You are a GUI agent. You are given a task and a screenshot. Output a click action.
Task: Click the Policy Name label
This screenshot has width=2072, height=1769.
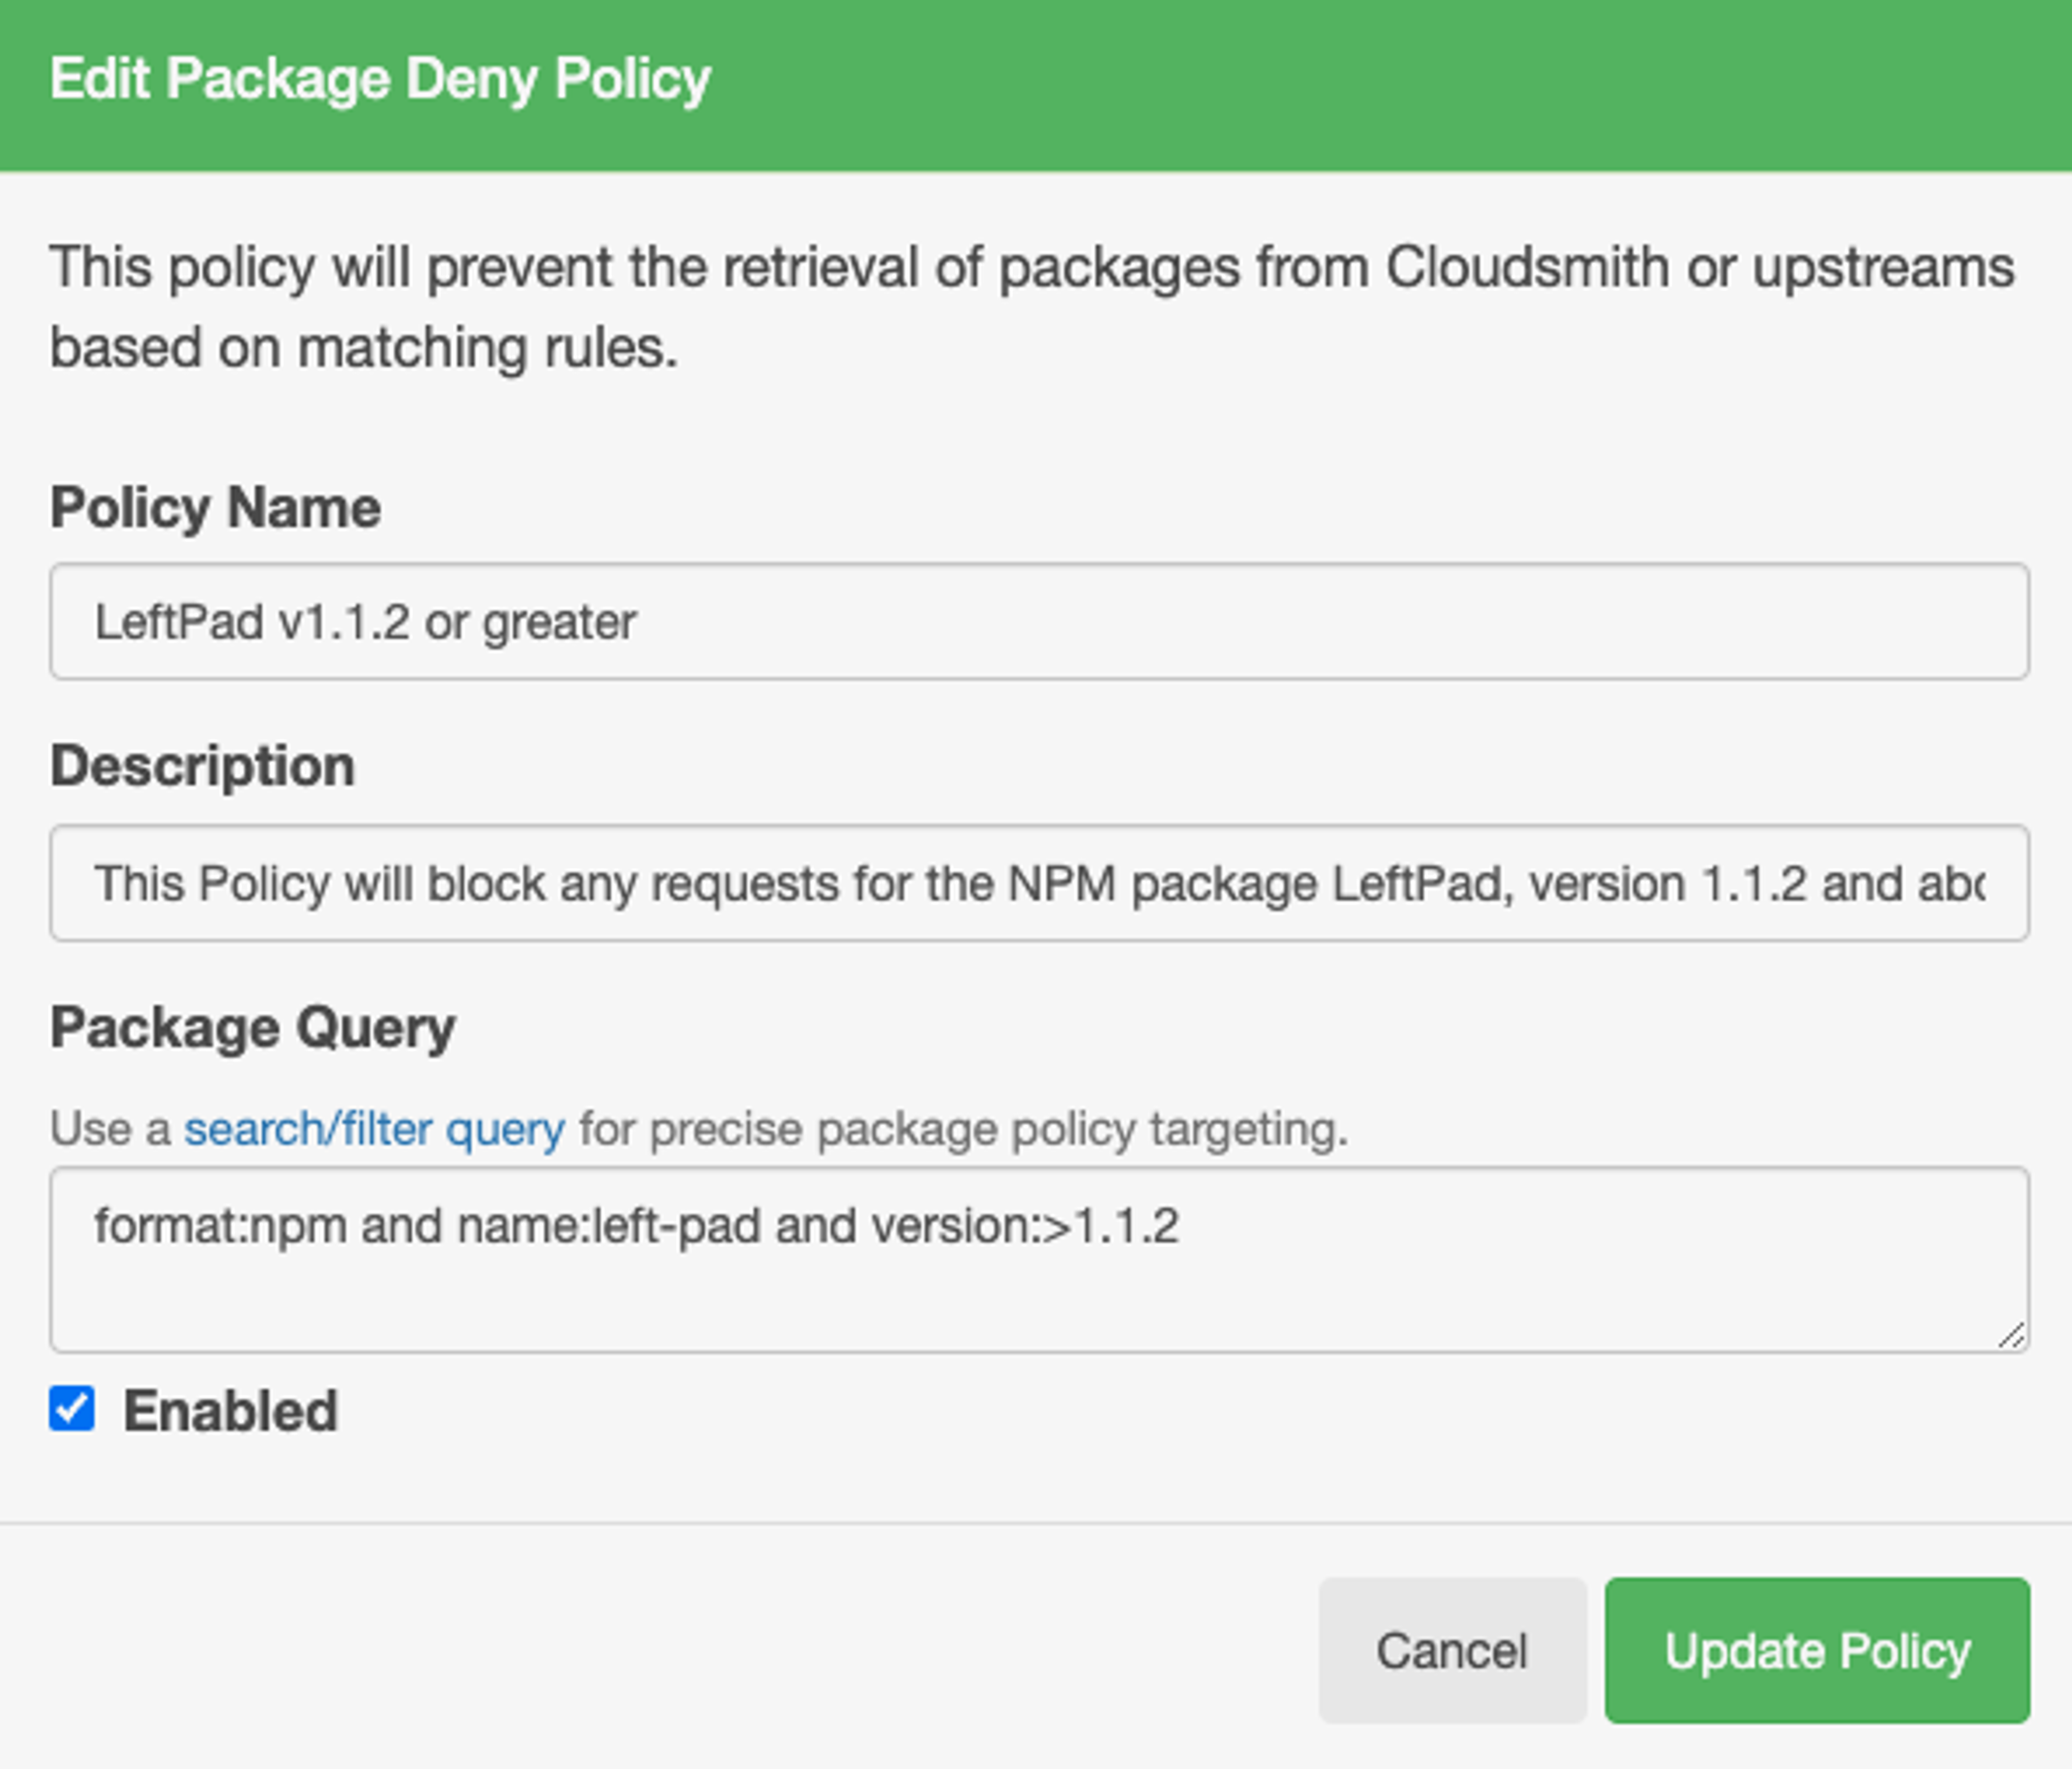[x=215, y=507]
